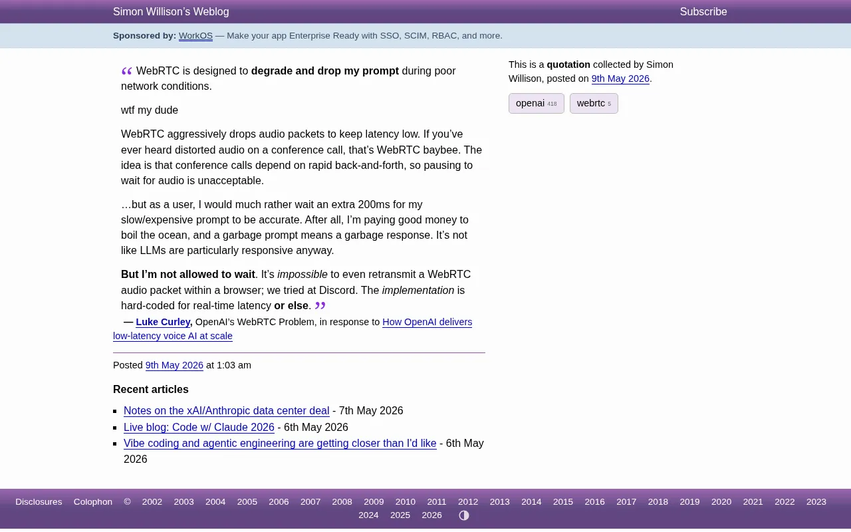Open the 9th May 2026 link beside Posted
This screenshot has height=532, width=851.
tap(174, 365)
